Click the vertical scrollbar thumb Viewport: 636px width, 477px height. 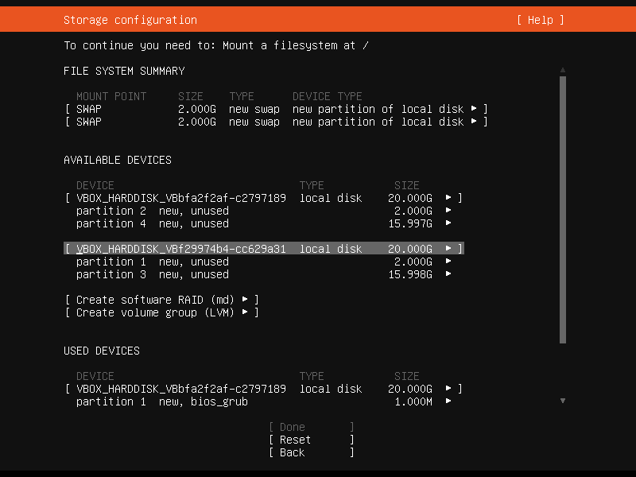tap(563, 210)
